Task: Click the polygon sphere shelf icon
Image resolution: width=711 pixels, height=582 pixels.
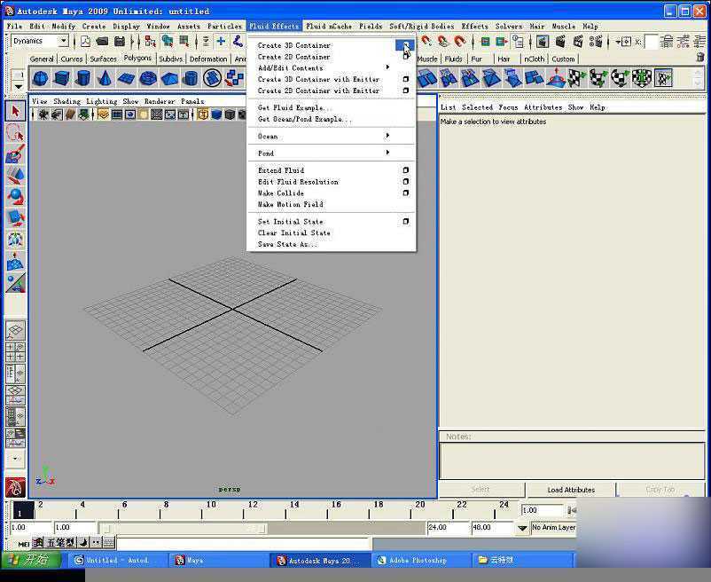Action: pos(41,79)
